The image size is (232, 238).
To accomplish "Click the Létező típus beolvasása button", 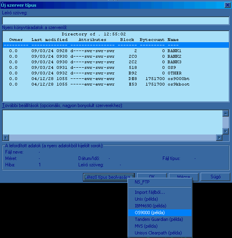I will 108,177.
